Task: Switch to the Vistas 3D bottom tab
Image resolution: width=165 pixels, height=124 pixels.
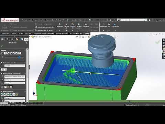Action: 20,103
